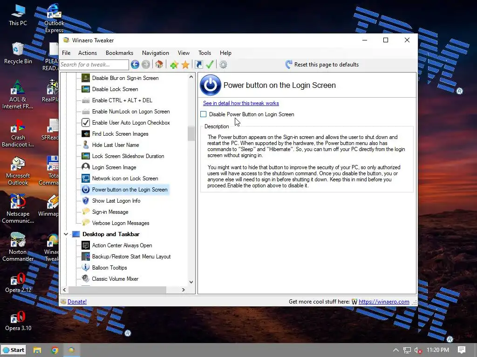This screenshot has width=477, height=357.
Task: Click tree scrollbar down arrow
Action: click(x=191, y=282)
